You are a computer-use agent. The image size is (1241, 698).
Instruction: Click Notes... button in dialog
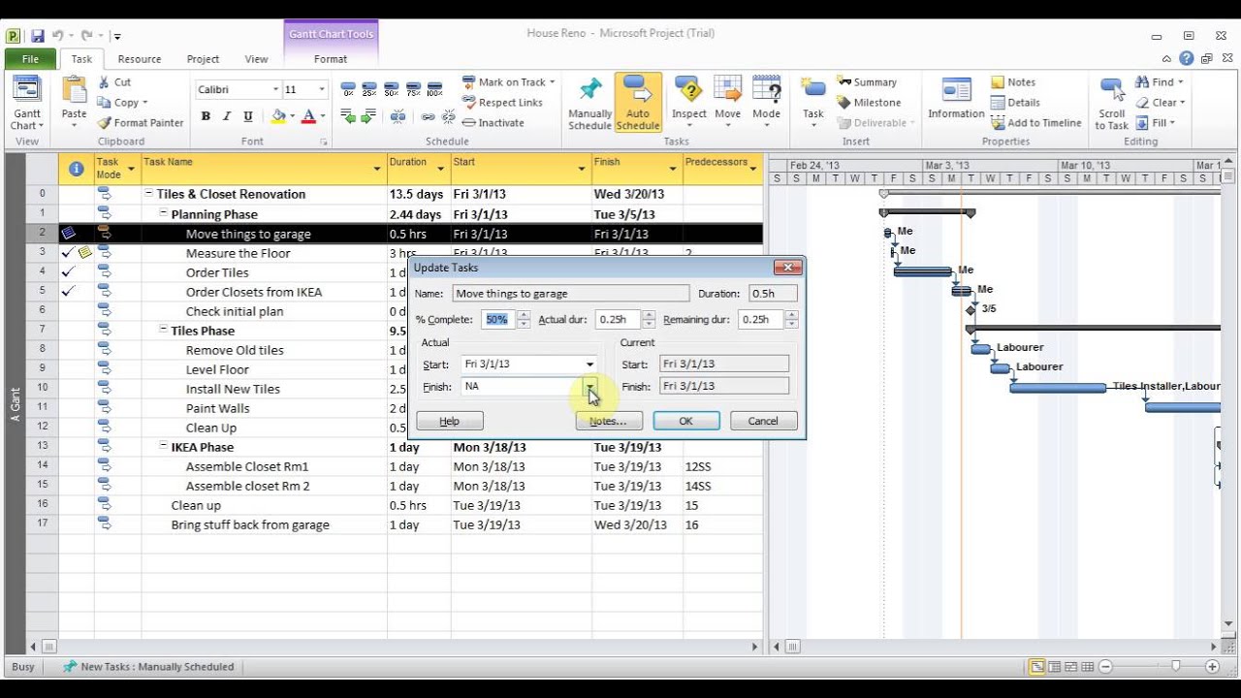pos(608,421)
